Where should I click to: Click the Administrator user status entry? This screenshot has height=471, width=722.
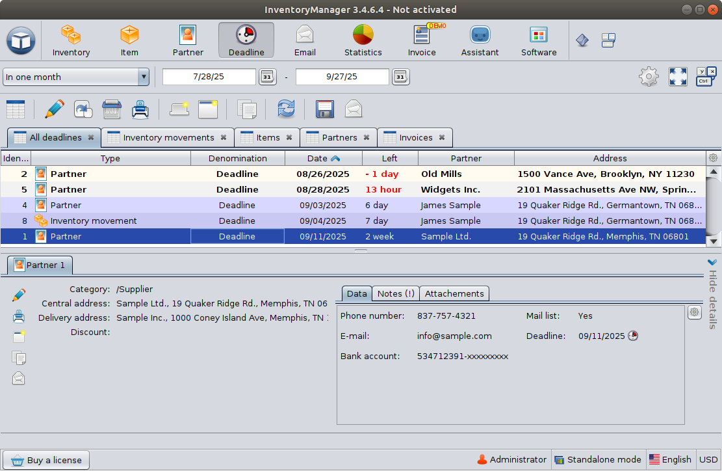[x=511, y=459]
